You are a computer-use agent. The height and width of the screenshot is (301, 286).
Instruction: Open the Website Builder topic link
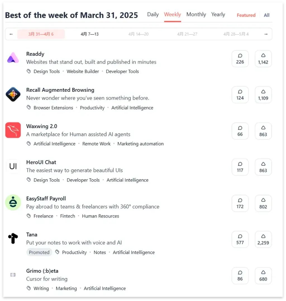83,71
